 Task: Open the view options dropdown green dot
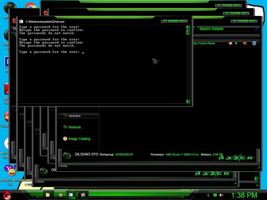(236, 43)
